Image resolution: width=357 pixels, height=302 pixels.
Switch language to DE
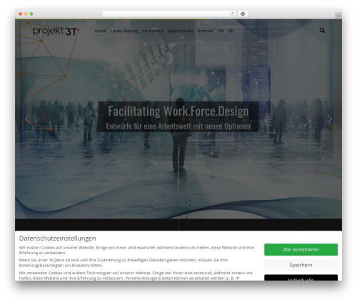pyautogui.click(x=231, y=31)
